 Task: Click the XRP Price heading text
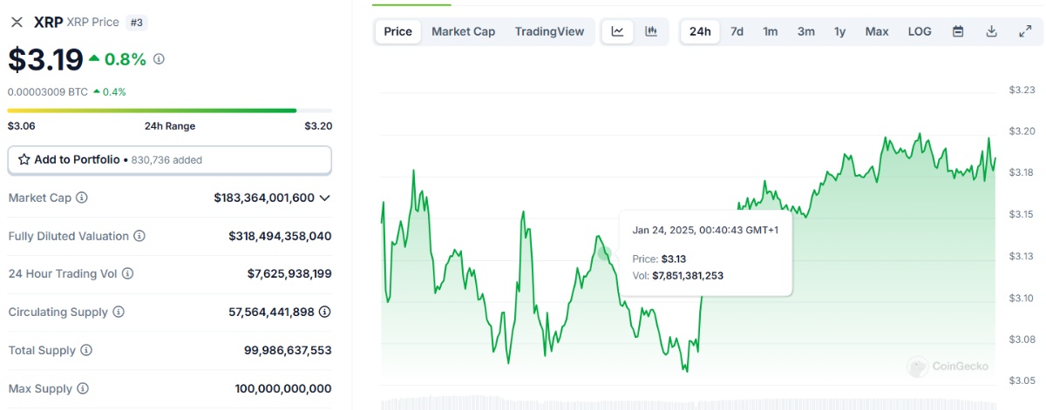92,23
